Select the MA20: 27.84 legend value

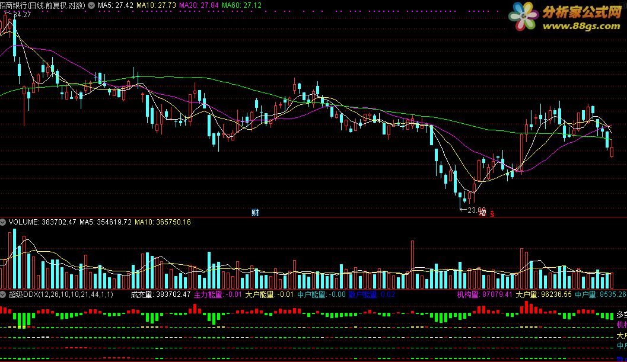pyautogui.click(x=199, y=5)
